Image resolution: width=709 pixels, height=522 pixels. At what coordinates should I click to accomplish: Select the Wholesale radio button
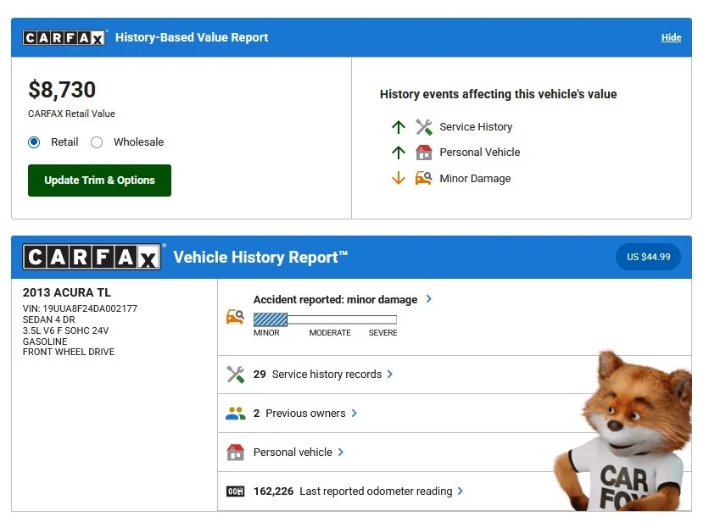point(97,142)
